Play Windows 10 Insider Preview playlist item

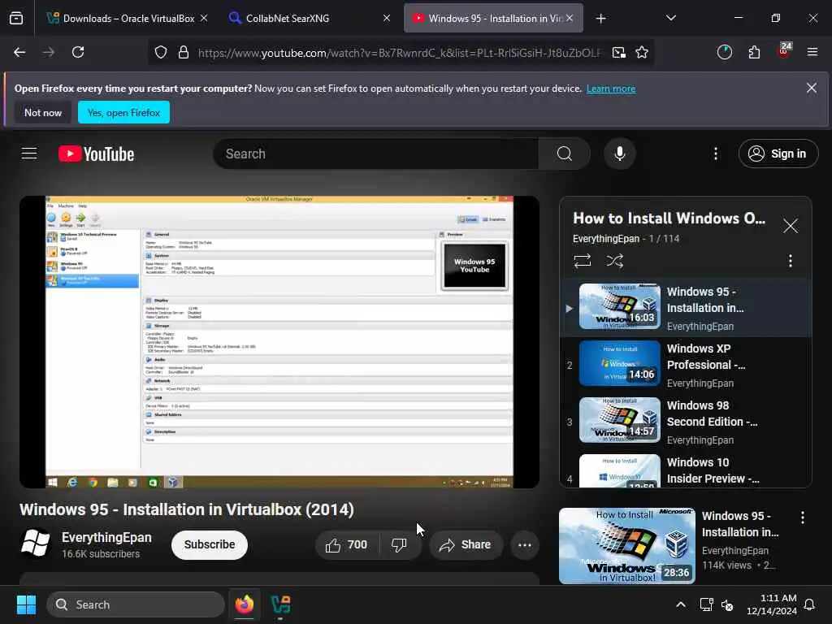tap(686, 470)
